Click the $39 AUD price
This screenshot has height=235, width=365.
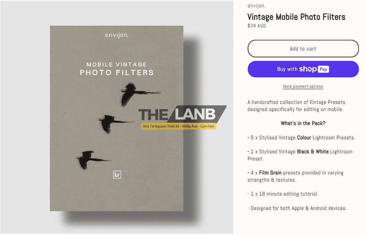click(256, 26)
